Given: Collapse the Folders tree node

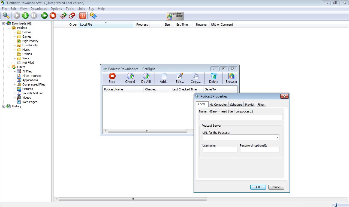Looking at the screenshot, I should pos(9,28).
